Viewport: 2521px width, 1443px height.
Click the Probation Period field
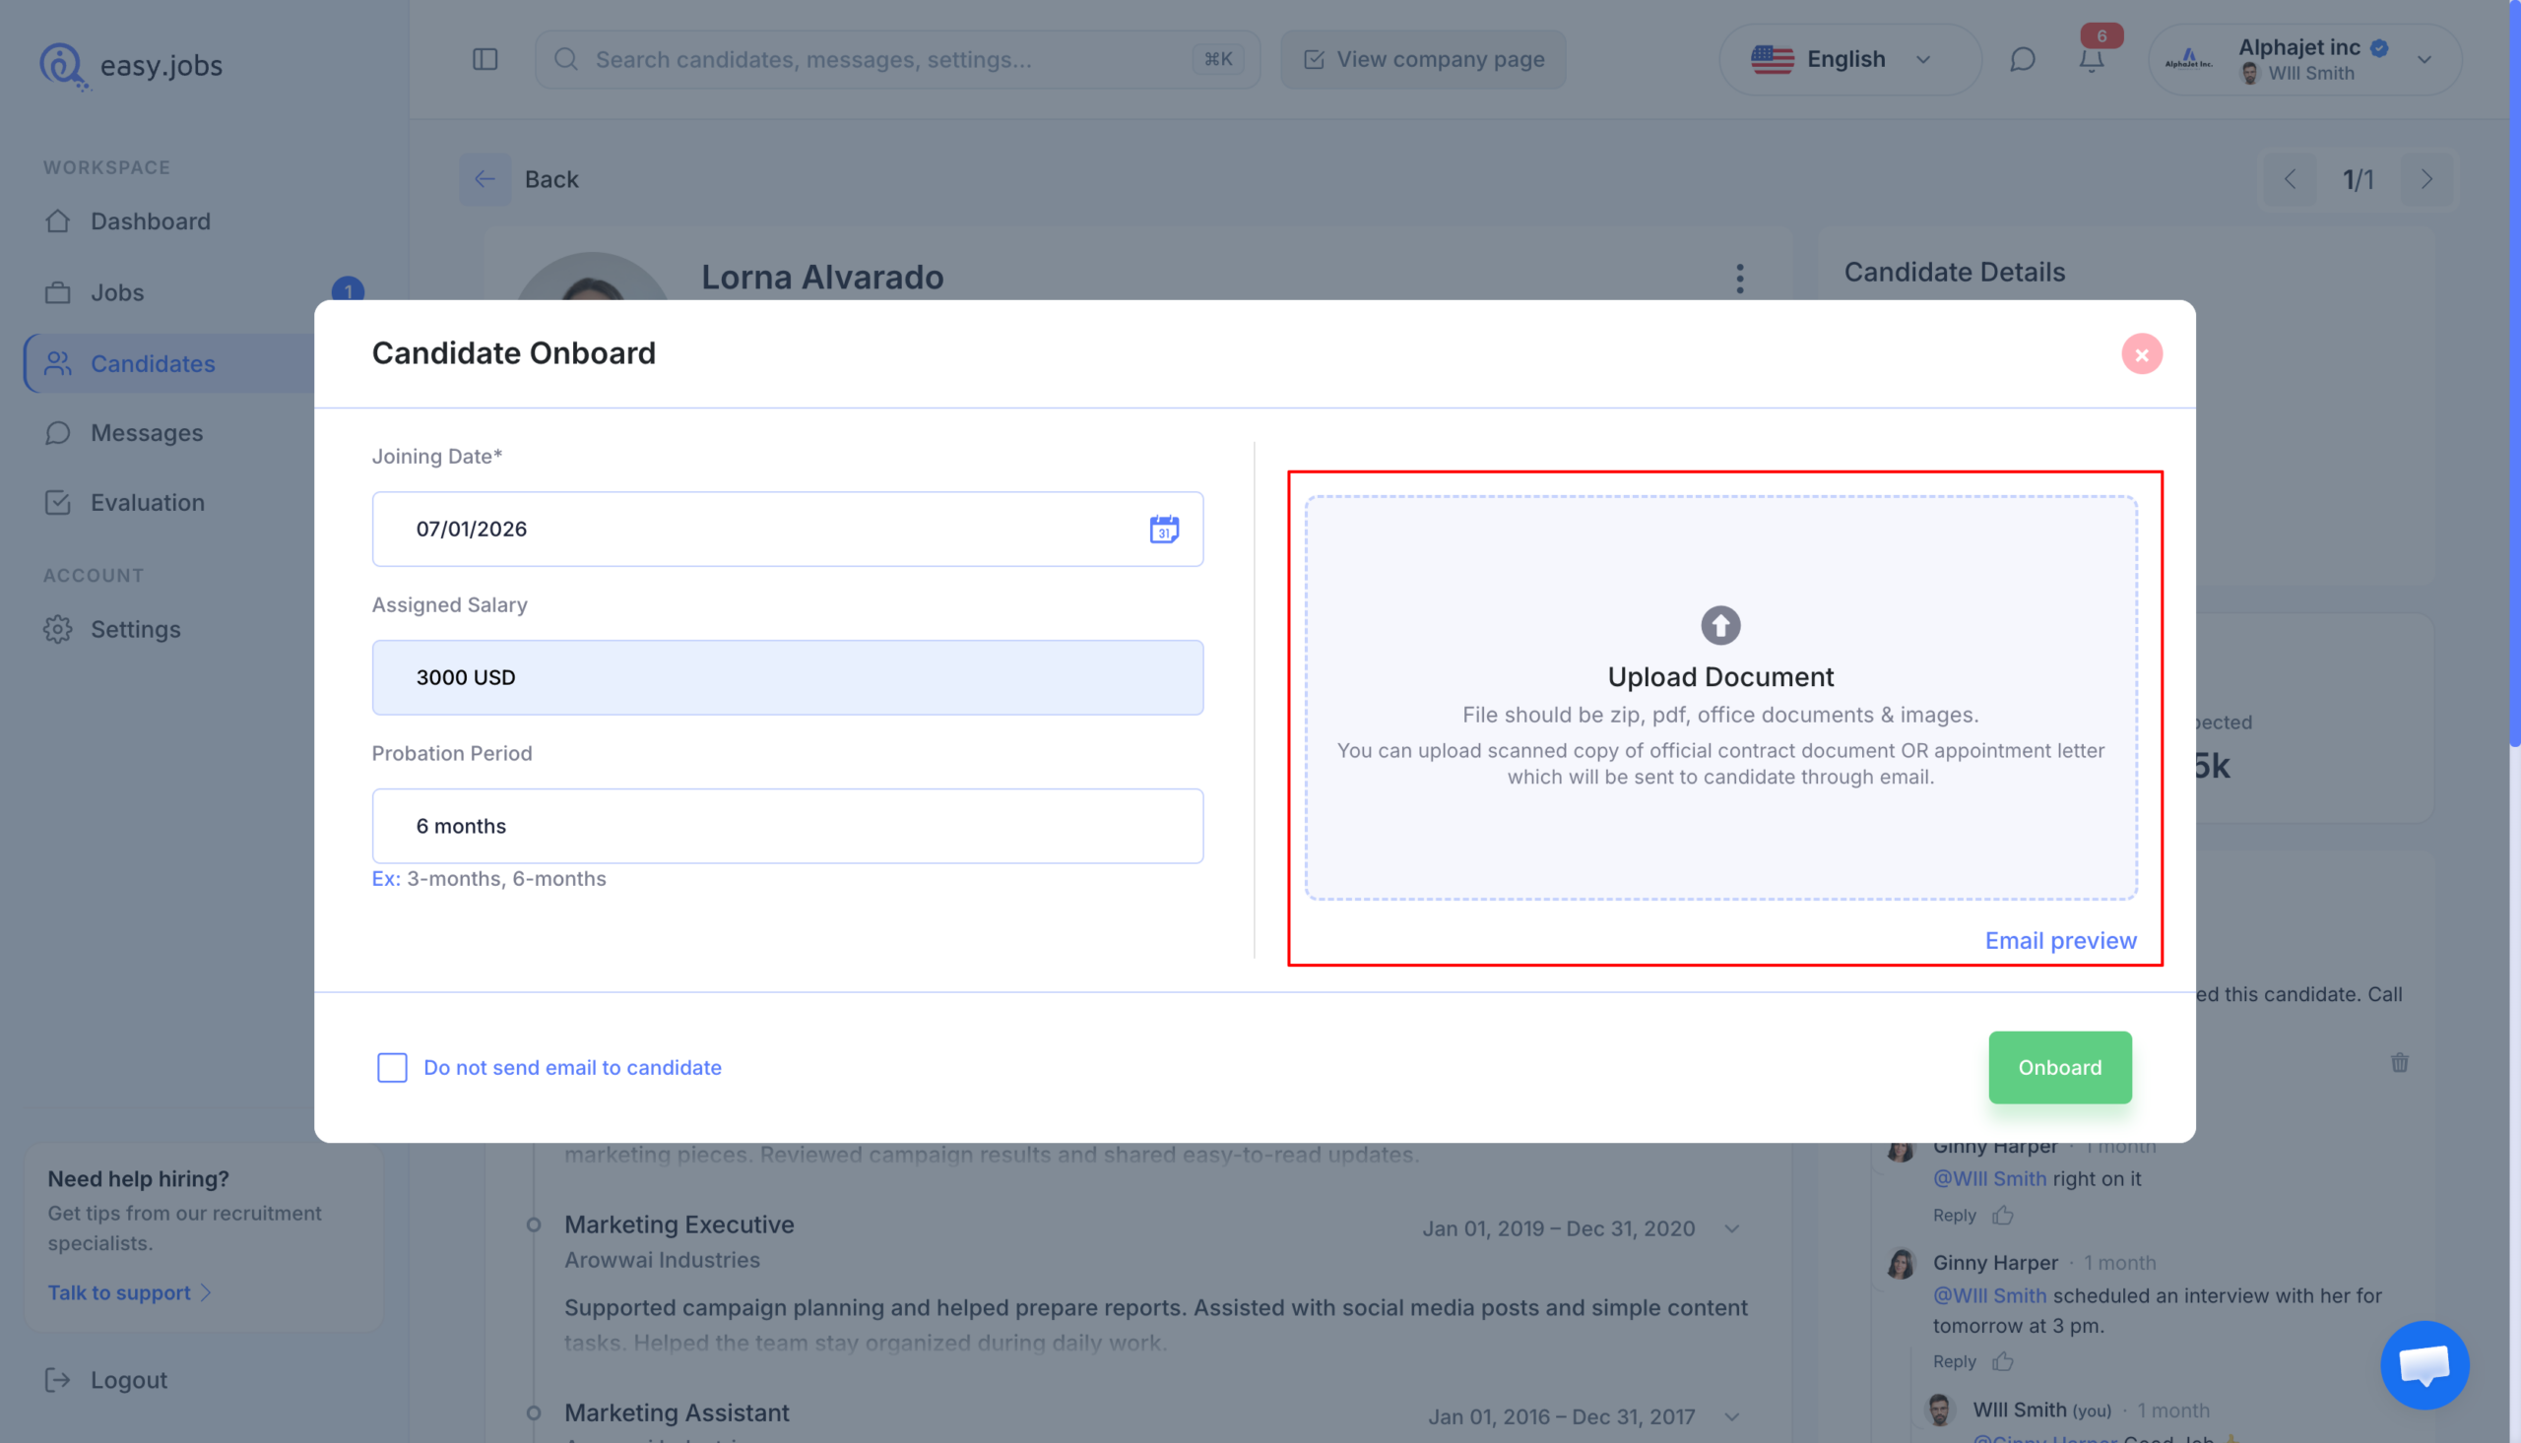787,827
